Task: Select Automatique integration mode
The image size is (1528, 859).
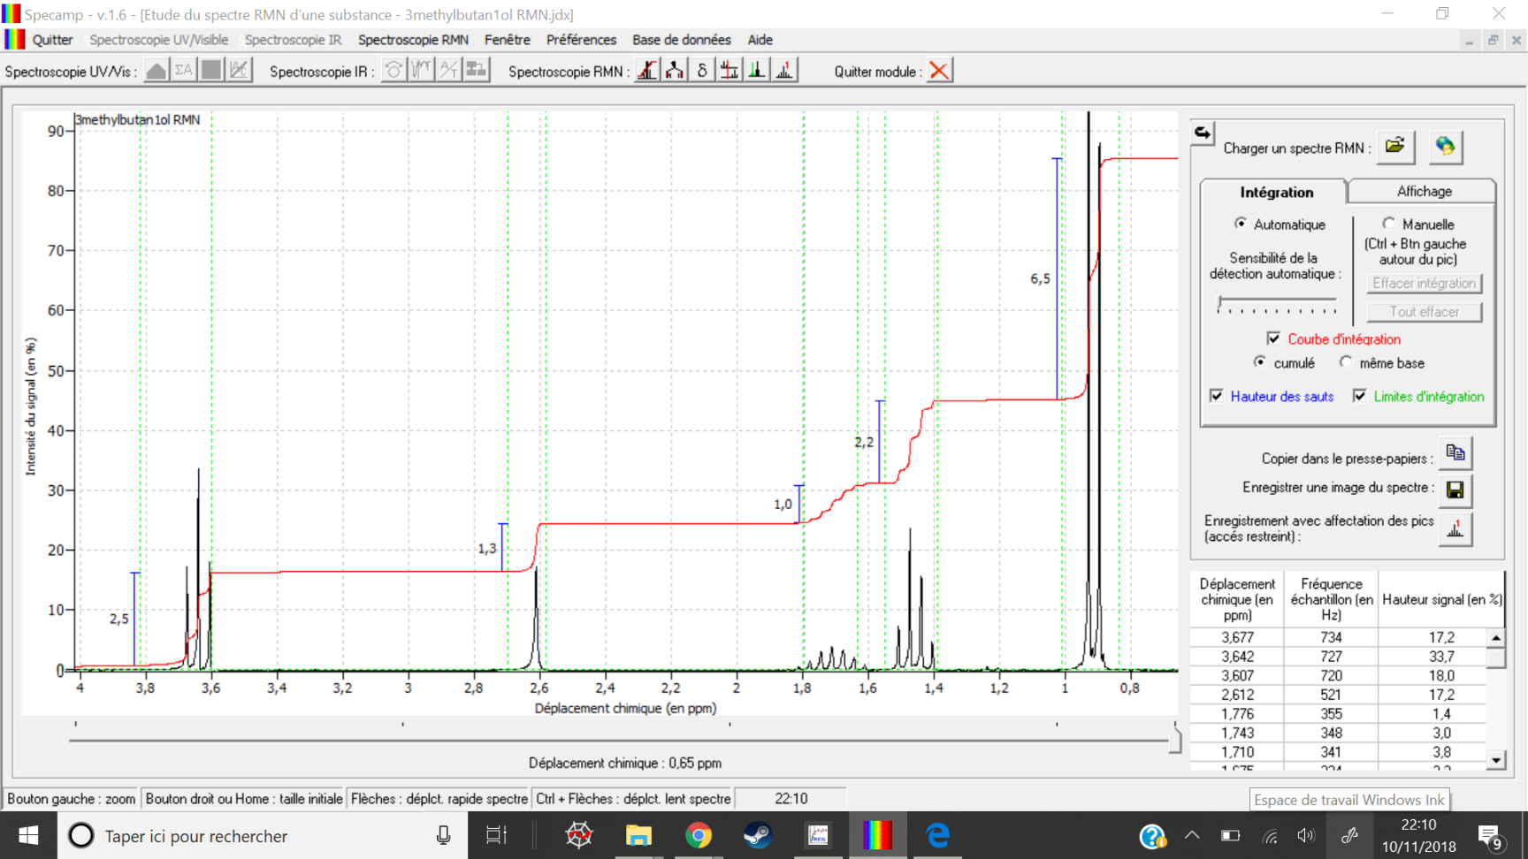Action: coord(1280,224)
